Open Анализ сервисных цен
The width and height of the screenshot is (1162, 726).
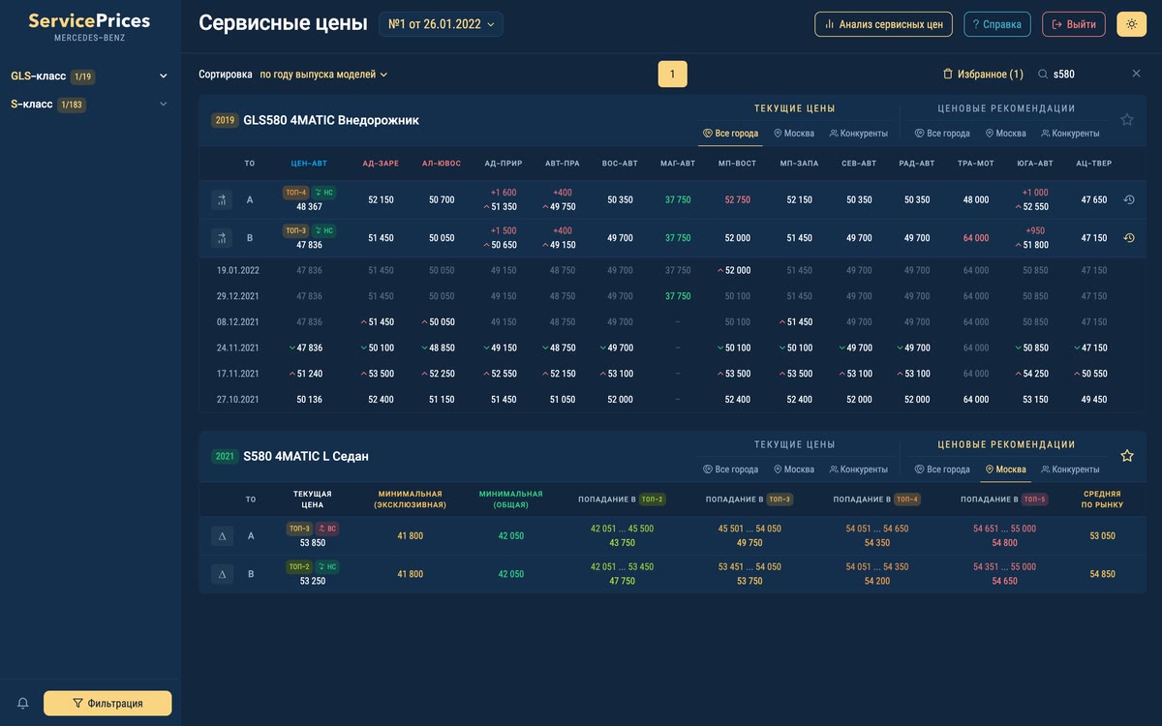[x=883, y=24]
